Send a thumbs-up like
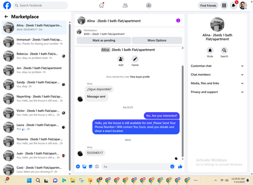 pos(180,166)
